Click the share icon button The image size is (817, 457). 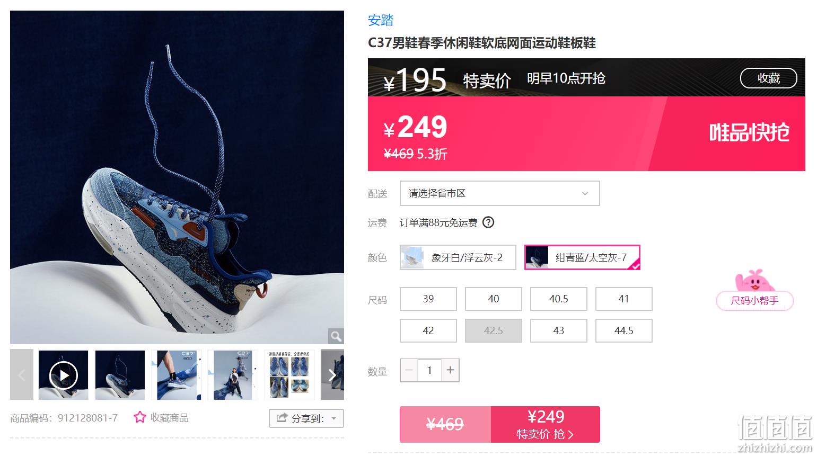pos(282,418)
